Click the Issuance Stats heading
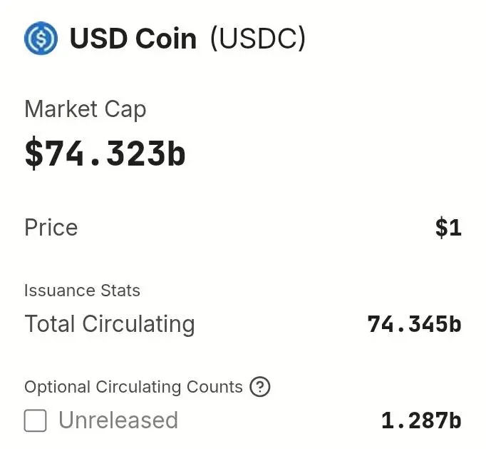Screen dimensions: 486x449 (x=82, y=291)
